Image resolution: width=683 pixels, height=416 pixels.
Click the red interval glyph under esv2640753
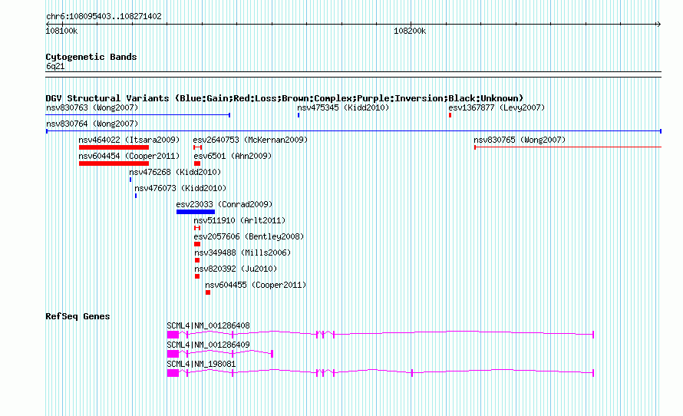pyautogui.click(x=198, y=147)
